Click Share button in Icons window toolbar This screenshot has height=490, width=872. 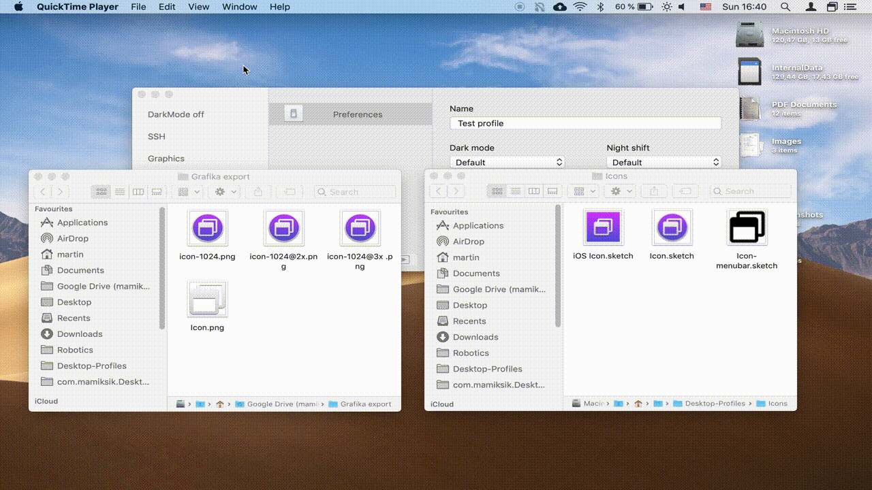654,191
